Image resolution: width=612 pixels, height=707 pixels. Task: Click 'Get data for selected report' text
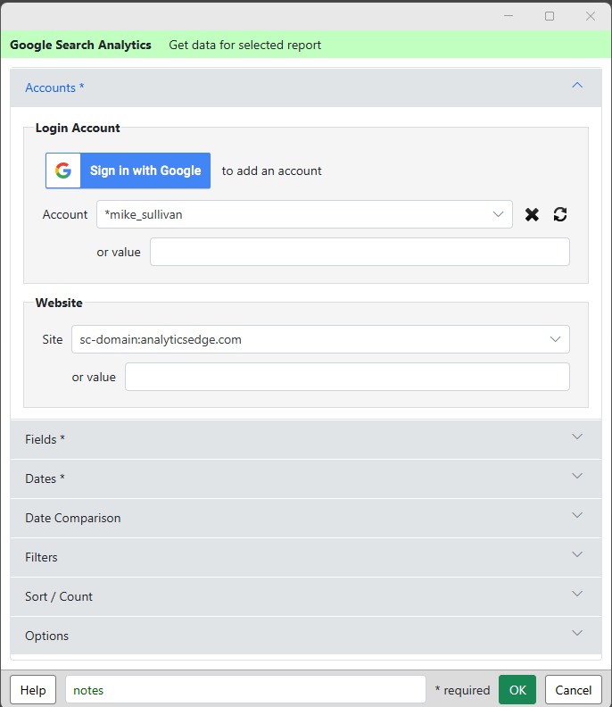pyautogui.click(x=244, y=46)
